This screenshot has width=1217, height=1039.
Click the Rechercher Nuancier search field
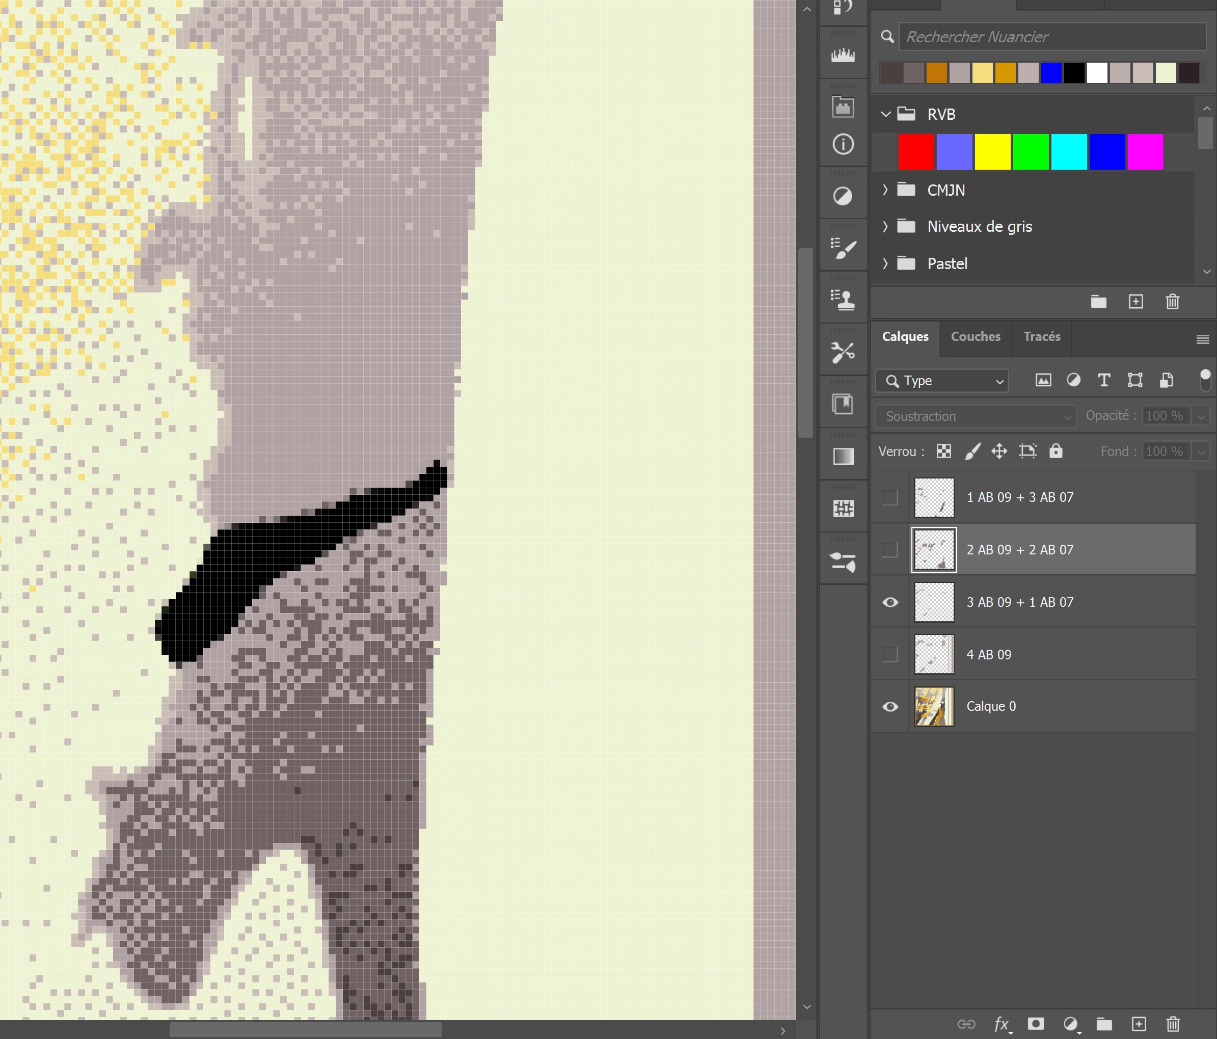(1051, 37)
